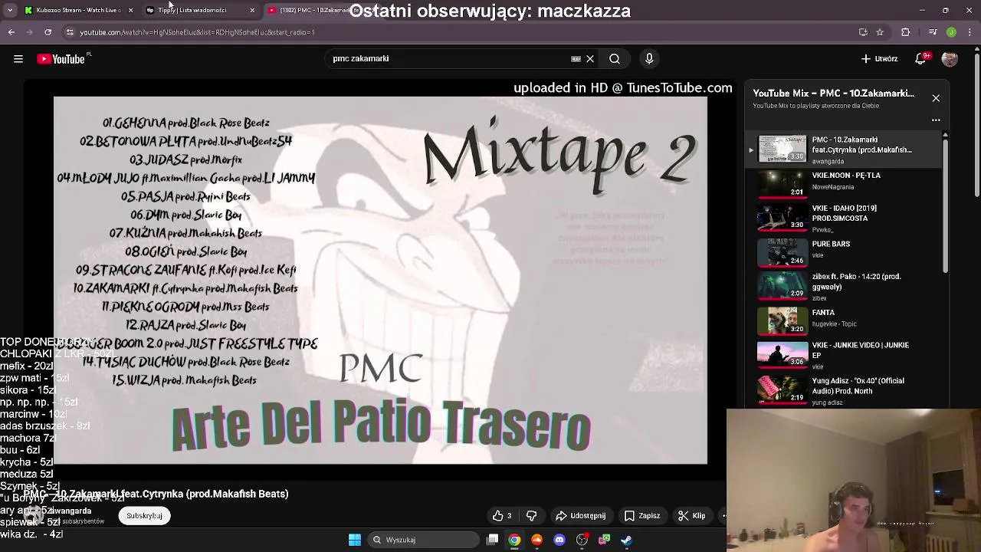Open OBS Studio from the taskbar
Image resolution: width=981 pixels, height=552 pixels.
point(582,540)
